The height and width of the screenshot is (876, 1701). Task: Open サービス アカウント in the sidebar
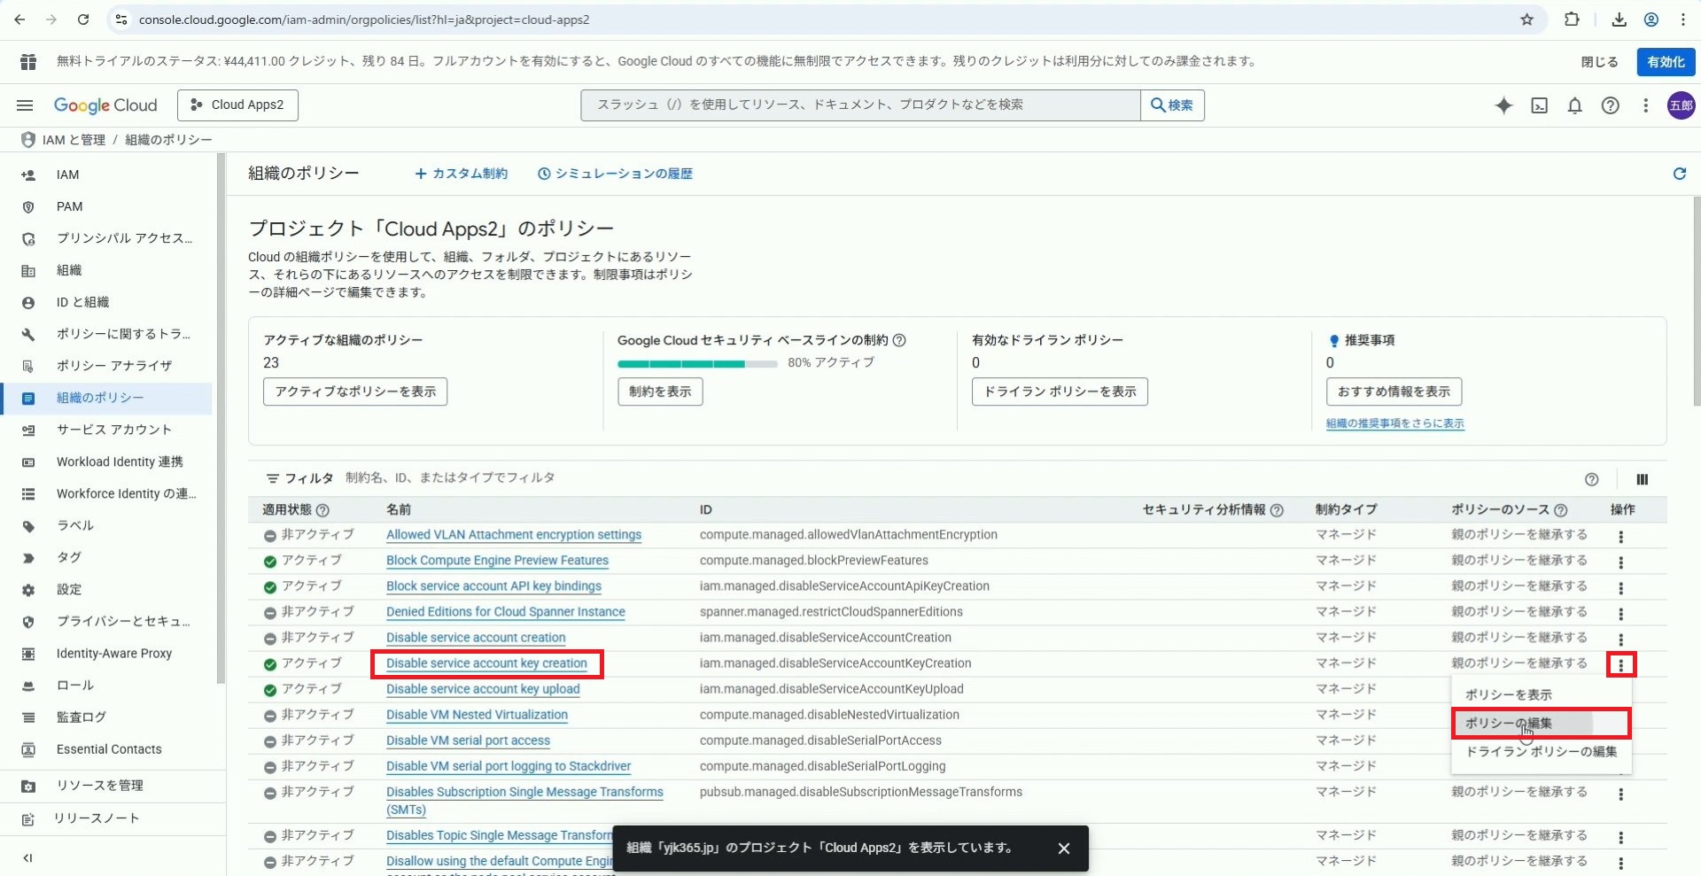click(x=113, y=430)
